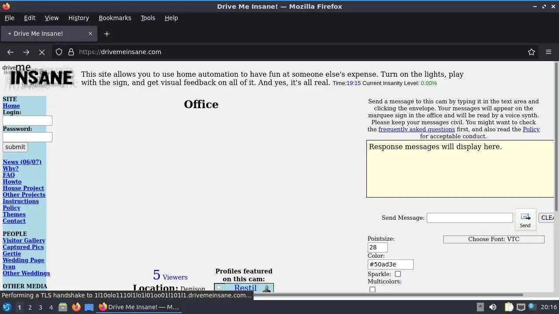
Task: Open the taskbar start menu icon
Action: (x=7, y=307)
